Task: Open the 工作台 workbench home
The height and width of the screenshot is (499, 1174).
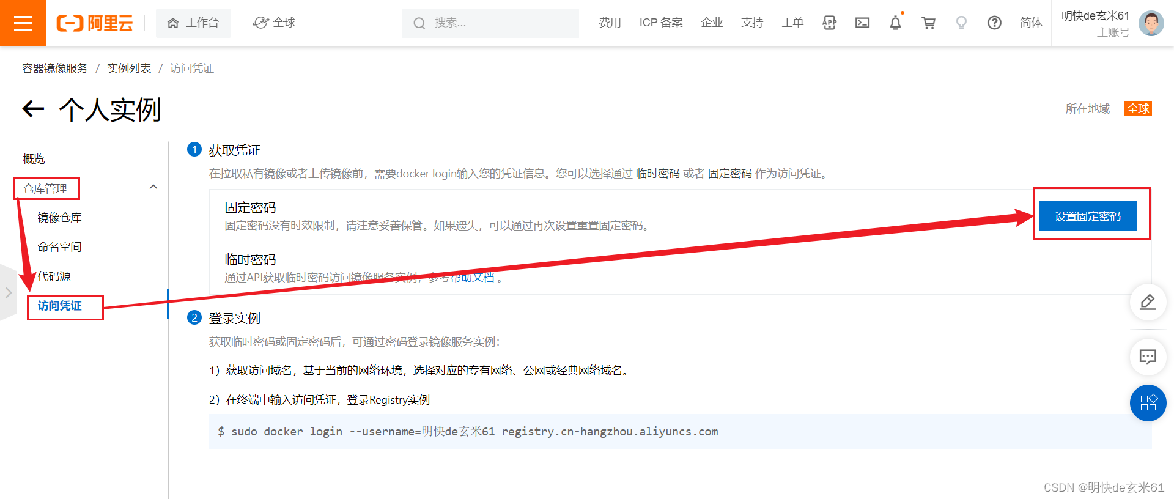Action: coord(193,23)
